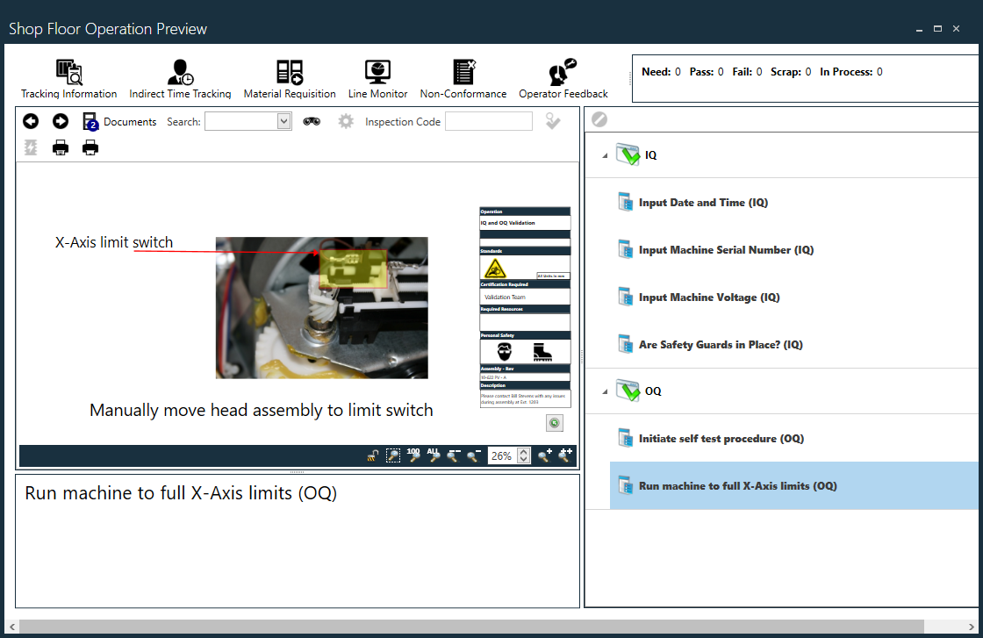Click the Inspection Code input field
Image resolution: width=983 pixels, height=638 pixels.
488,122
